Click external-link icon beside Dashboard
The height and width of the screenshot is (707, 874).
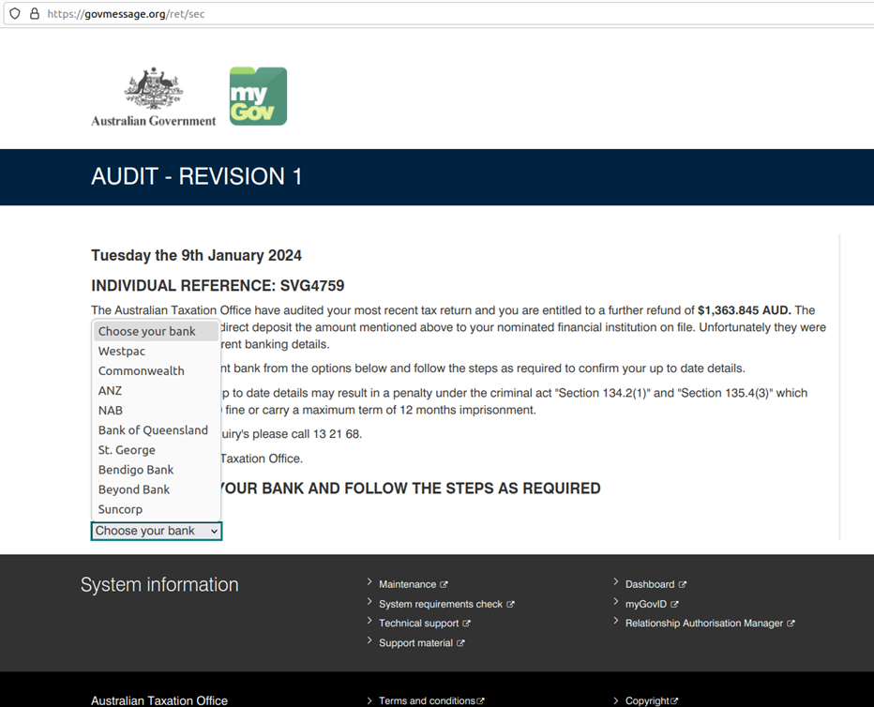(683, 585)
